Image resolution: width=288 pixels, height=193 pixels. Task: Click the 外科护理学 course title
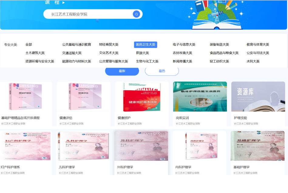click(125, 167)
